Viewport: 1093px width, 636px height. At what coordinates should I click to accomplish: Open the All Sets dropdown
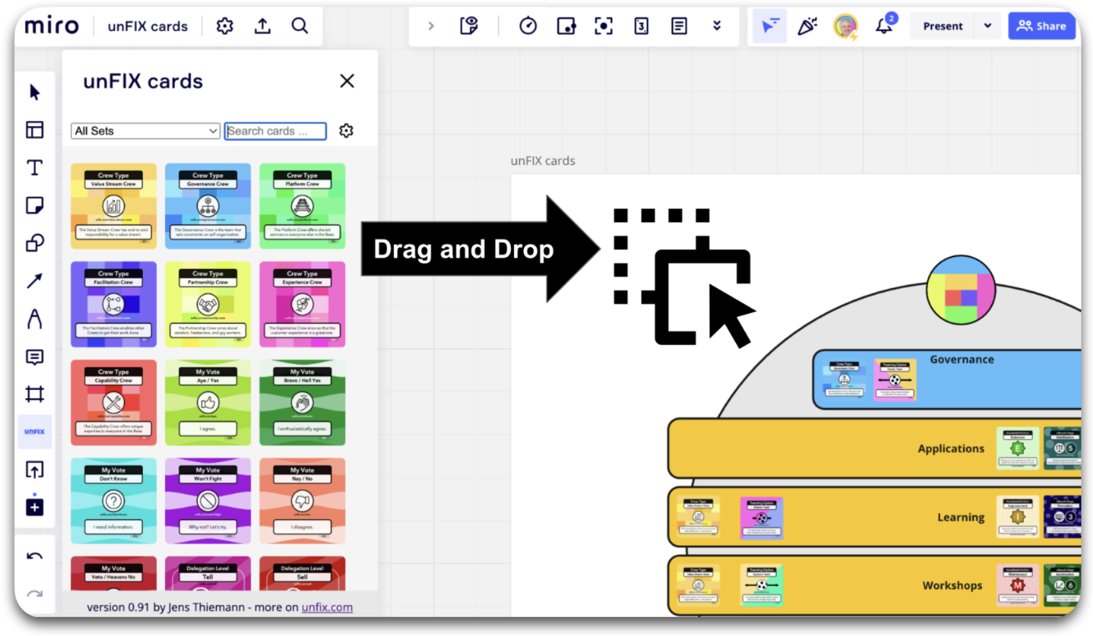coord(145,131)
